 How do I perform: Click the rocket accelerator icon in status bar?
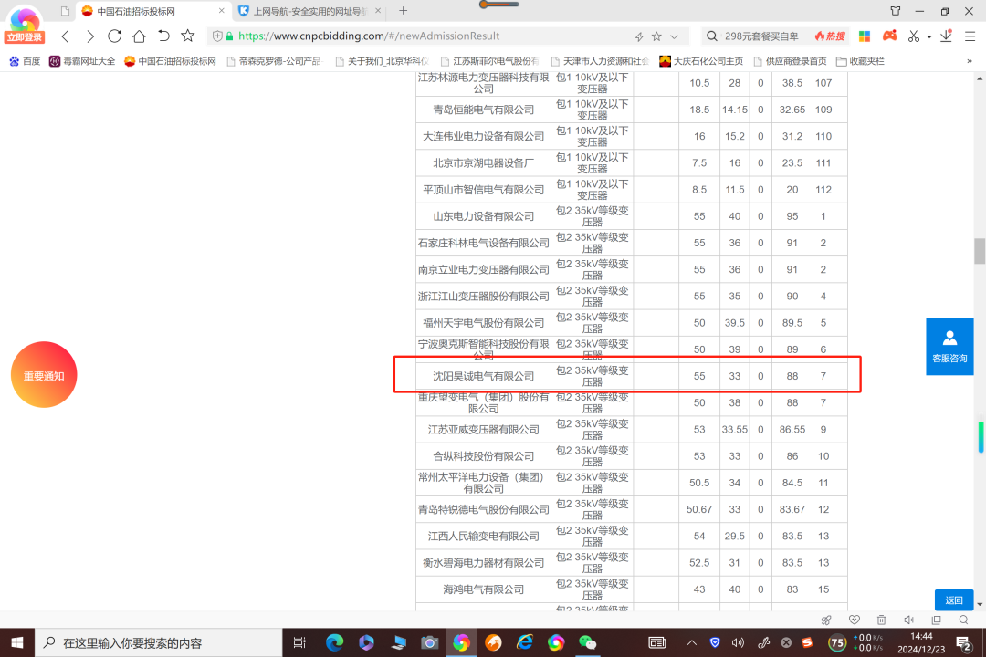click(x=826, y=620)
